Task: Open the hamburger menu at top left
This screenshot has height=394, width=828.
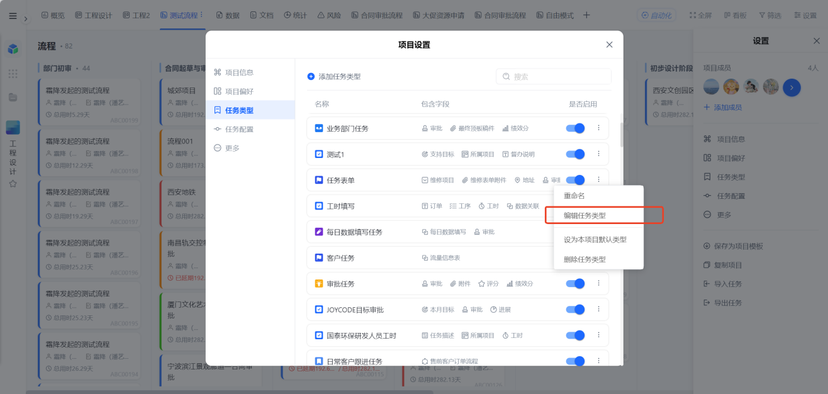Action: (13, 16)
